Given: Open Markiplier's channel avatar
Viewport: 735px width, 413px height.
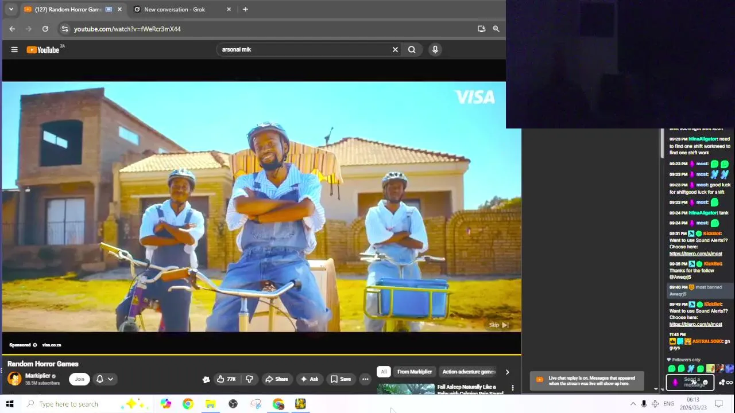Looking at the screenshot, I should (14, 379).
